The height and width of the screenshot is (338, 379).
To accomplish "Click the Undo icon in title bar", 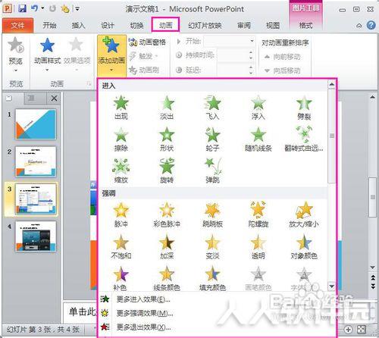I will [34, 8].
